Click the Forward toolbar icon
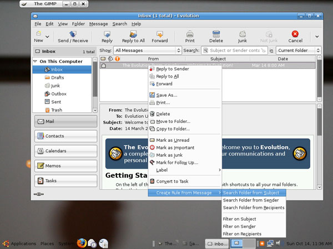This screenshot has height=249, width=333. click(159, 34)
